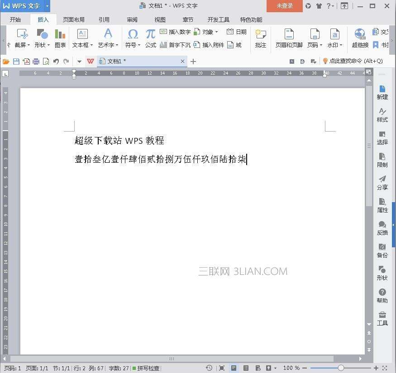Image resolution: width=396 pixels, height=373 pixels.
Task: Click the tab stop selector at ruler corner
Action: click(x=5, y=73)
